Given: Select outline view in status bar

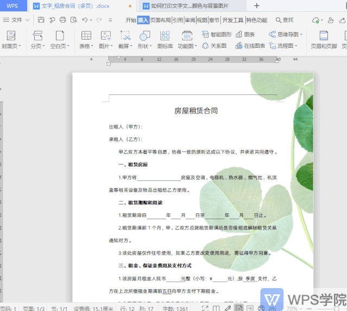Looking at the screenshot, I should [250, 308].
